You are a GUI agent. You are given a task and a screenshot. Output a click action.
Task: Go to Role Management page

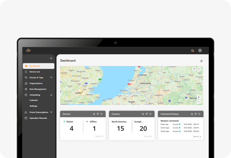(38, 89)
